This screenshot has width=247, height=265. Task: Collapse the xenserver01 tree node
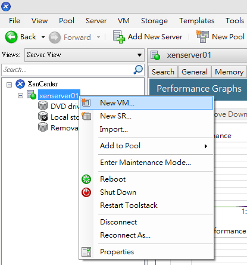[20, 96]
